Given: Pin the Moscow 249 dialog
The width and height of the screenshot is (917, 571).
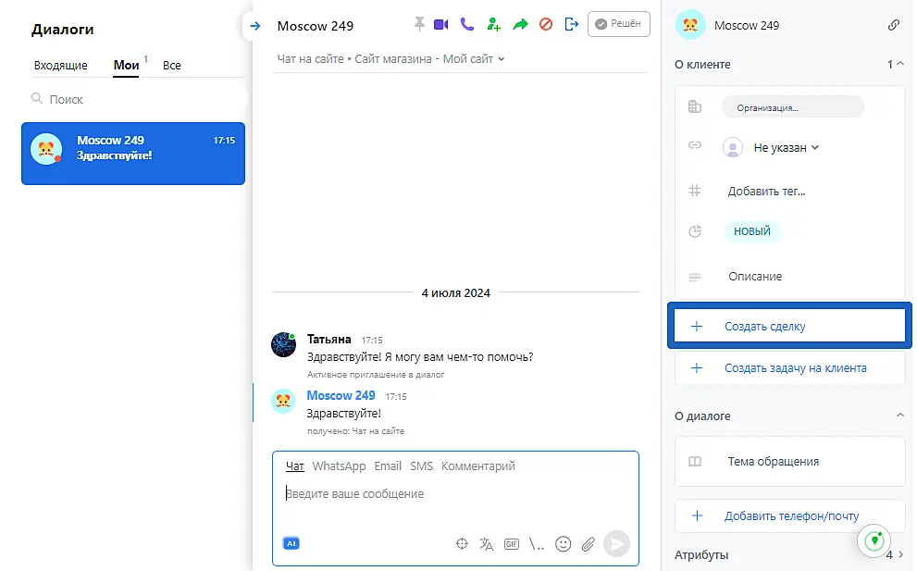Looking at the screenshot, I should click(x=419, y=25).
